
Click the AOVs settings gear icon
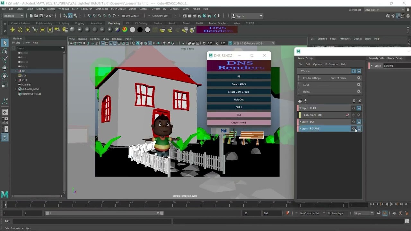(359, 85)
